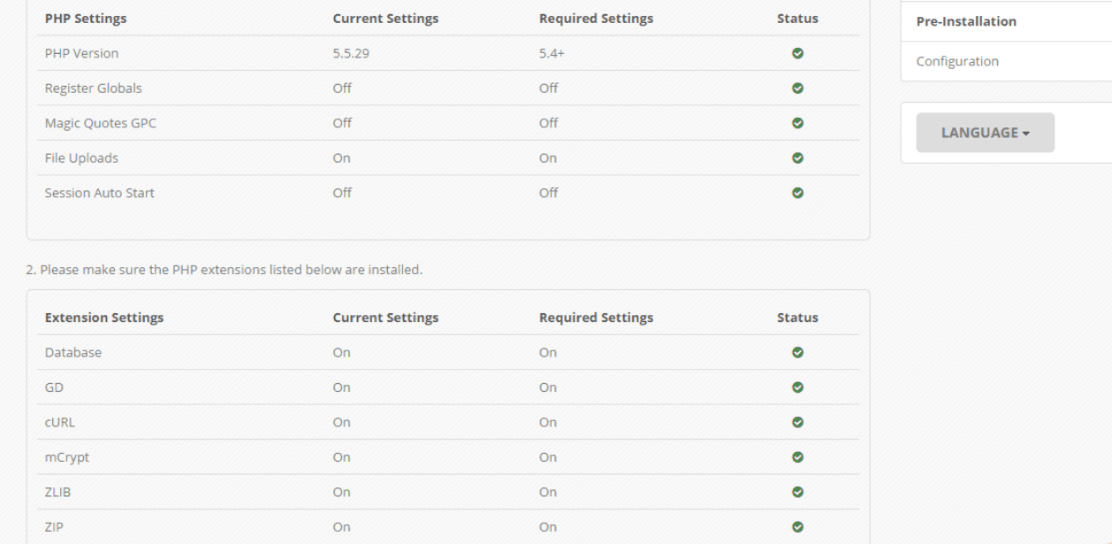This screenshot has width=1112, height=544.
Task: Click the PHP Settings column header
Action: (x=86, y=19)
